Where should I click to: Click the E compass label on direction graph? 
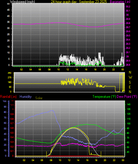(130, 87)
